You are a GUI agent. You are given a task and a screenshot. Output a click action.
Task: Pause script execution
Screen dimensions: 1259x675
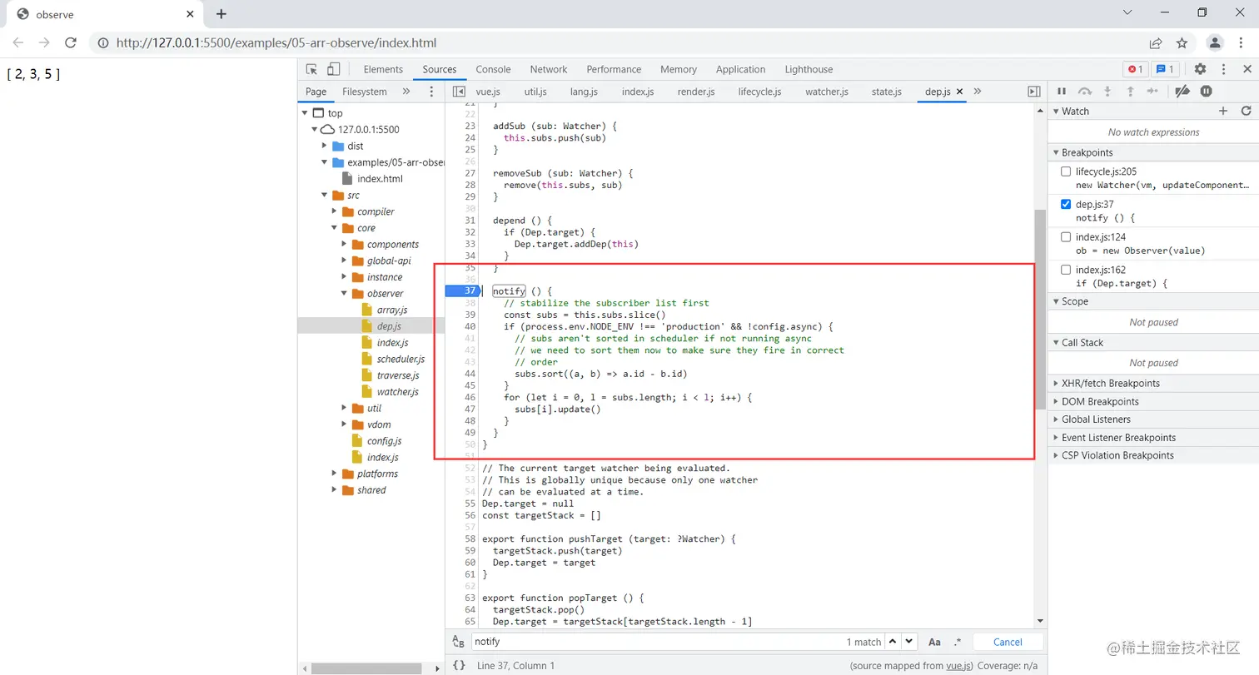pos(1062,92)
